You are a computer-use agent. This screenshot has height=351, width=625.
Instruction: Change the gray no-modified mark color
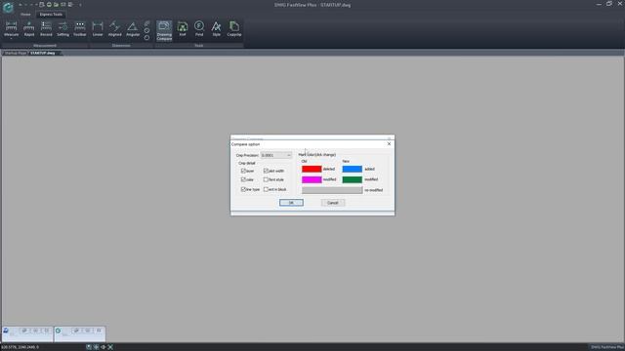[x=332, y=190]
